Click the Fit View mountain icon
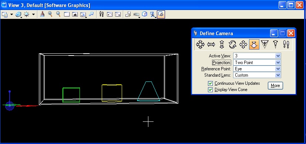 75,14
